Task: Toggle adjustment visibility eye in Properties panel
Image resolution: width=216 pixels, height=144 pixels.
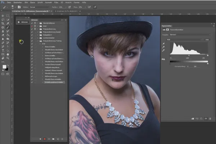Action: (x=206, y=118)
